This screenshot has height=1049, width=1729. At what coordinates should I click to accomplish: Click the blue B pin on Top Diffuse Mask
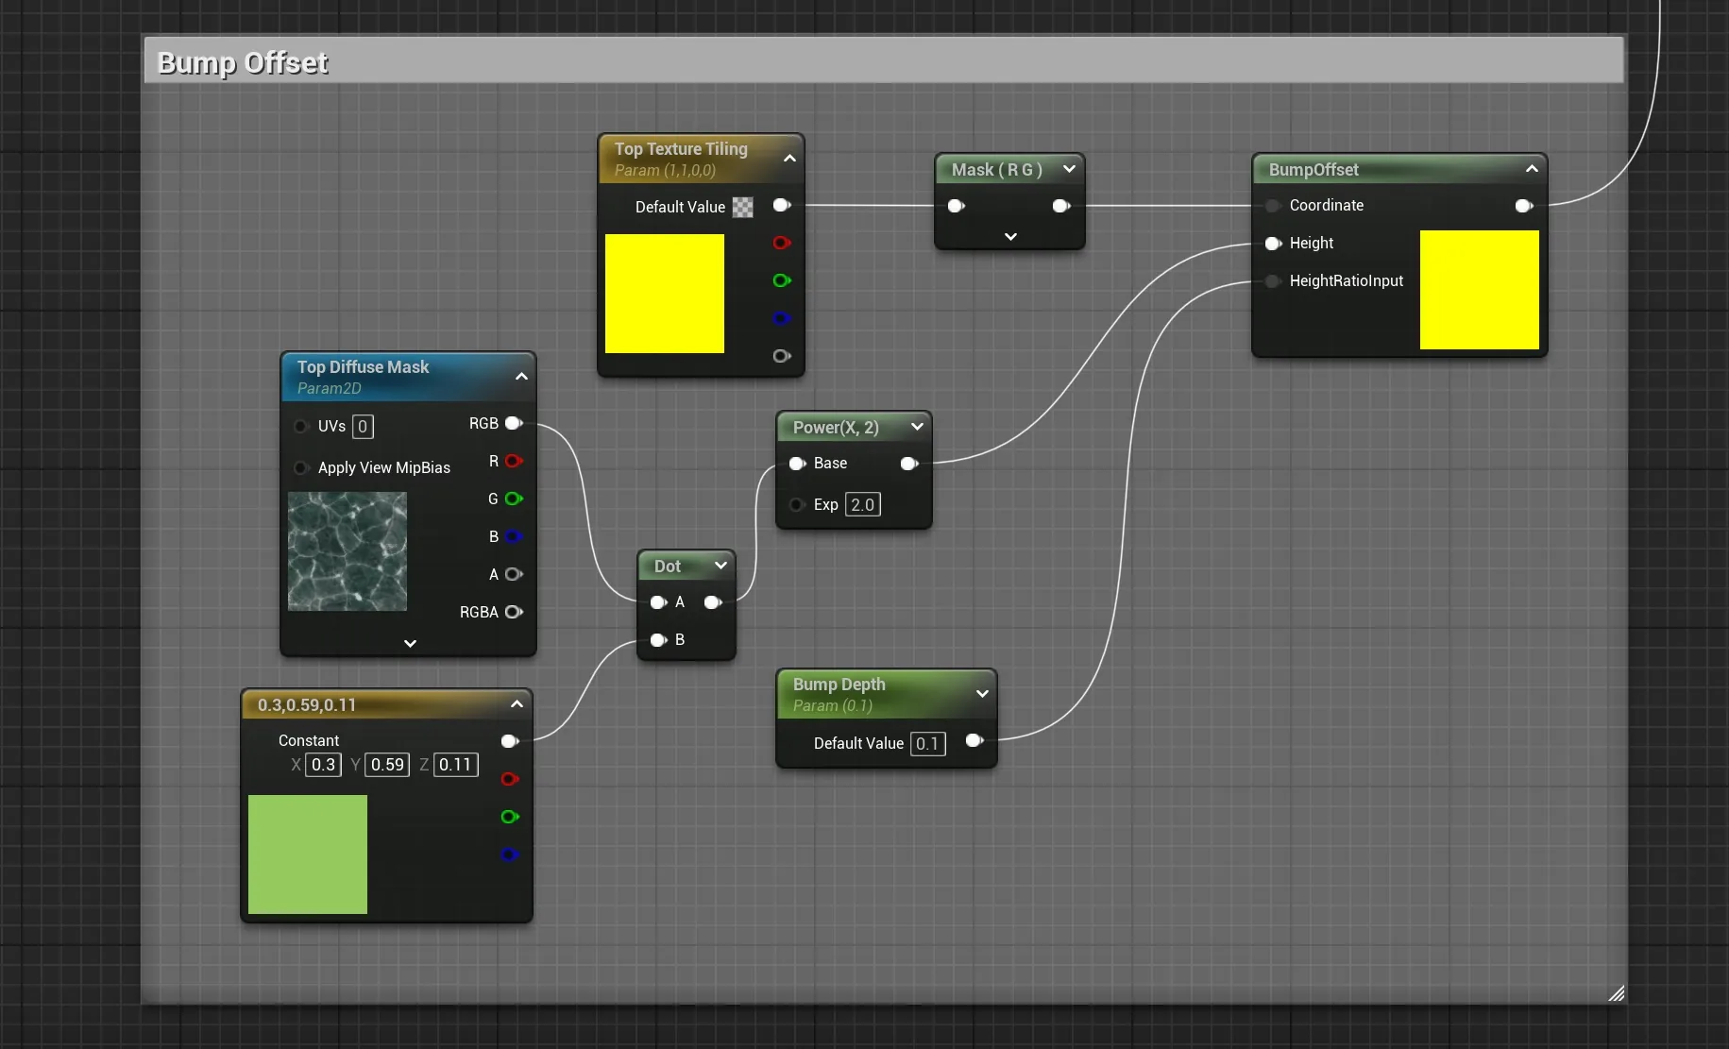pos(514,536)
